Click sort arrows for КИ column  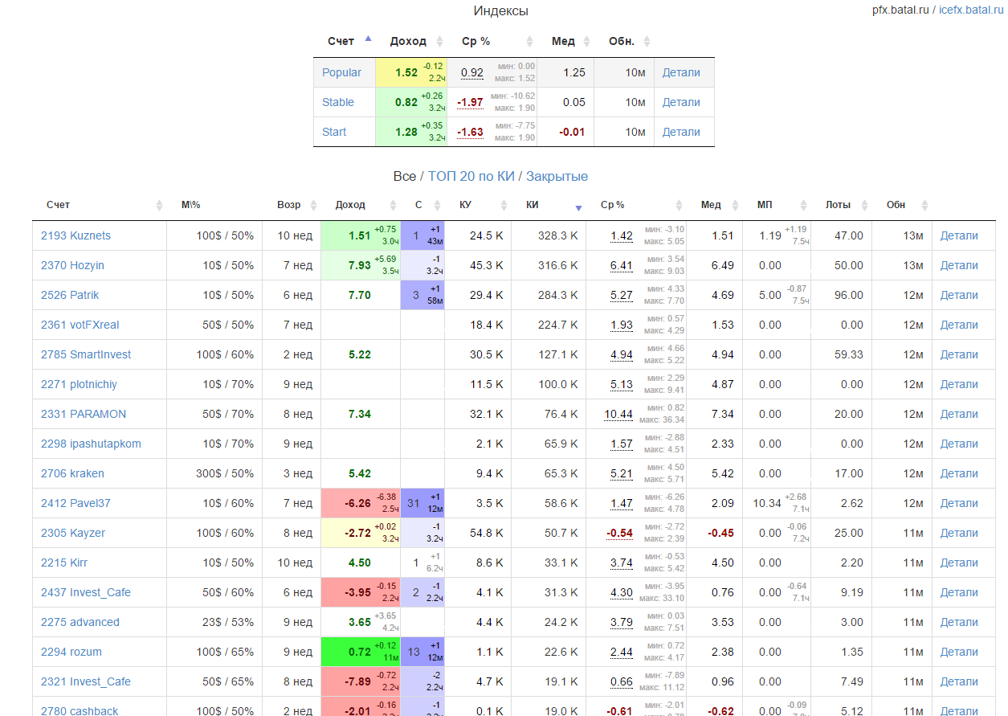point(577,206)
